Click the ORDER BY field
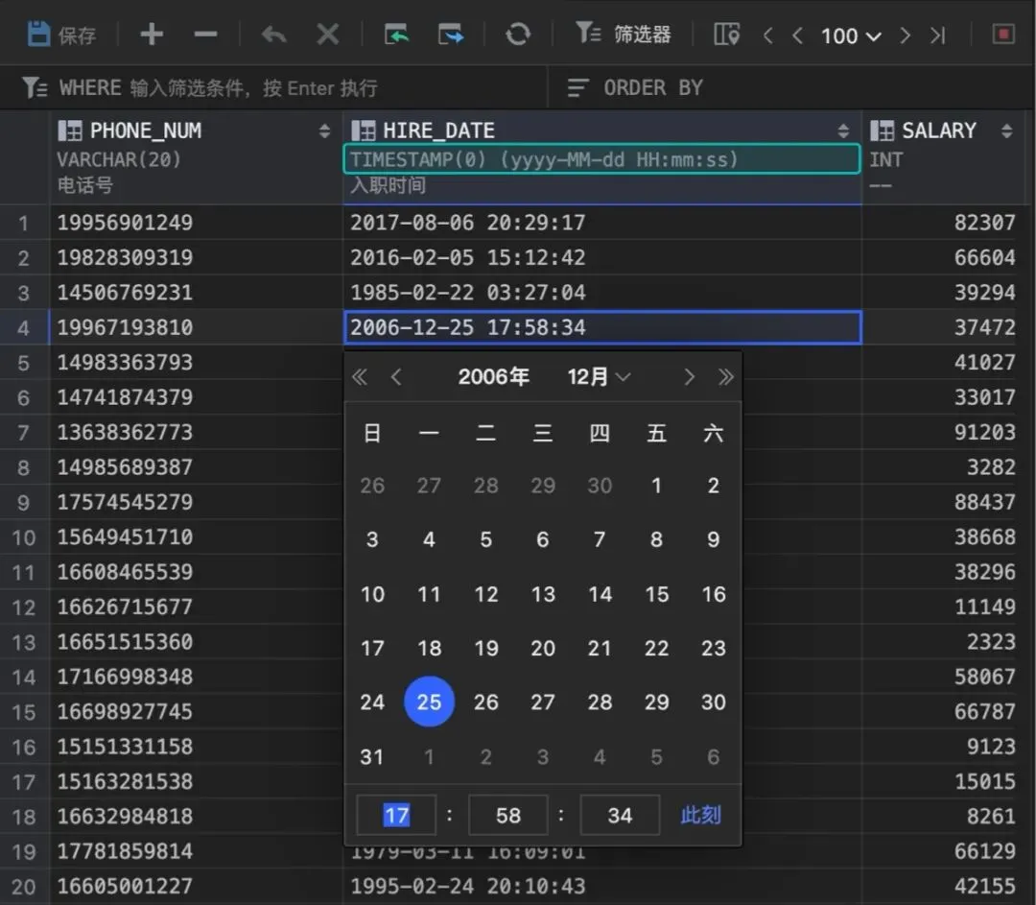 (x=791, y=87)
